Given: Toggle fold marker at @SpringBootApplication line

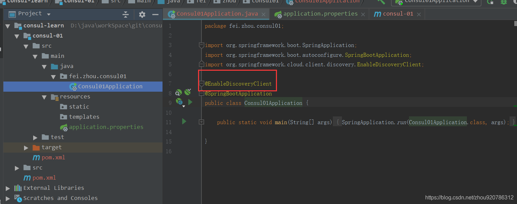Looking at the screenshot, I should (201, 93).
